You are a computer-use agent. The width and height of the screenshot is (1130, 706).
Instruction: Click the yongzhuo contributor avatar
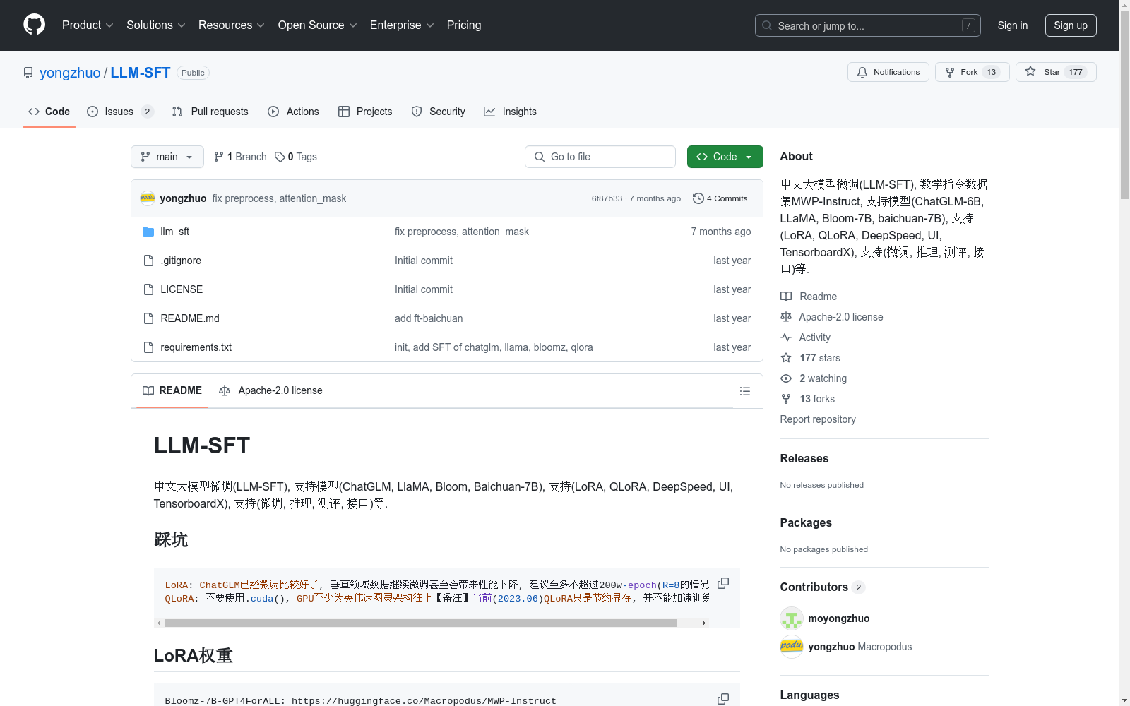[792, 647]
